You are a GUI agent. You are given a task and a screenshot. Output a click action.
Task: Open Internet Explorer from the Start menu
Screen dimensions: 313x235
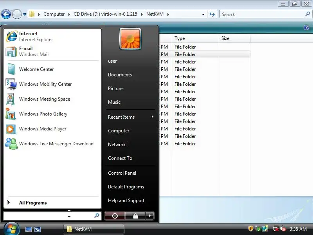click(52, 36)
